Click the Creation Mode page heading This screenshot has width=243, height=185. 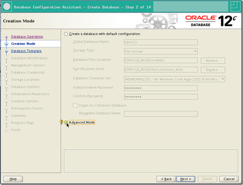pyautogui.click(x=19, y=21)
